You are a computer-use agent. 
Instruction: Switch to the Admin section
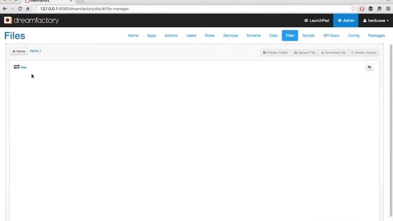click(x=346, y=20)
